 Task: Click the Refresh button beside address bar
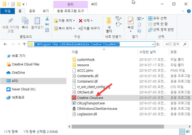[x=158, y=44]
